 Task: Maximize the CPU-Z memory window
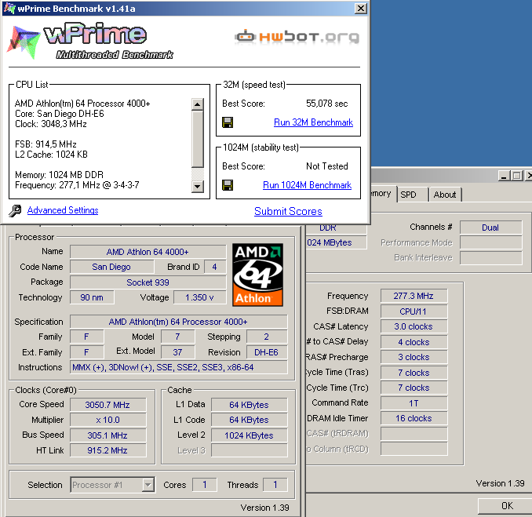tap(516, 176)
